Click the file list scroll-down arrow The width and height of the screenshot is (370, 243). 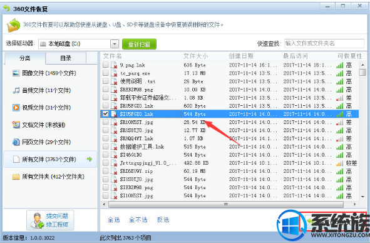click(x=362, y=197)
